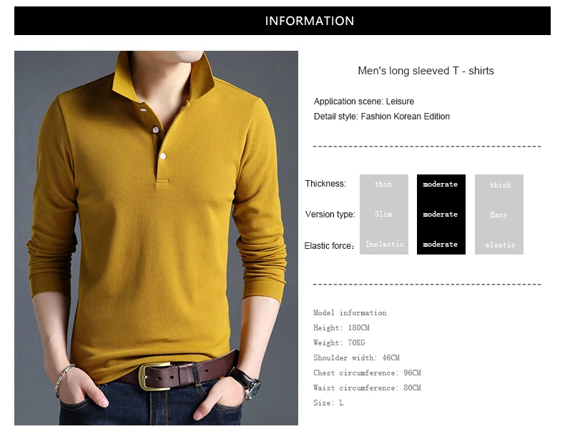Click the 'Application scene: Leisure' text
Viewport: 565px width, 439px height.
point(363,102)
